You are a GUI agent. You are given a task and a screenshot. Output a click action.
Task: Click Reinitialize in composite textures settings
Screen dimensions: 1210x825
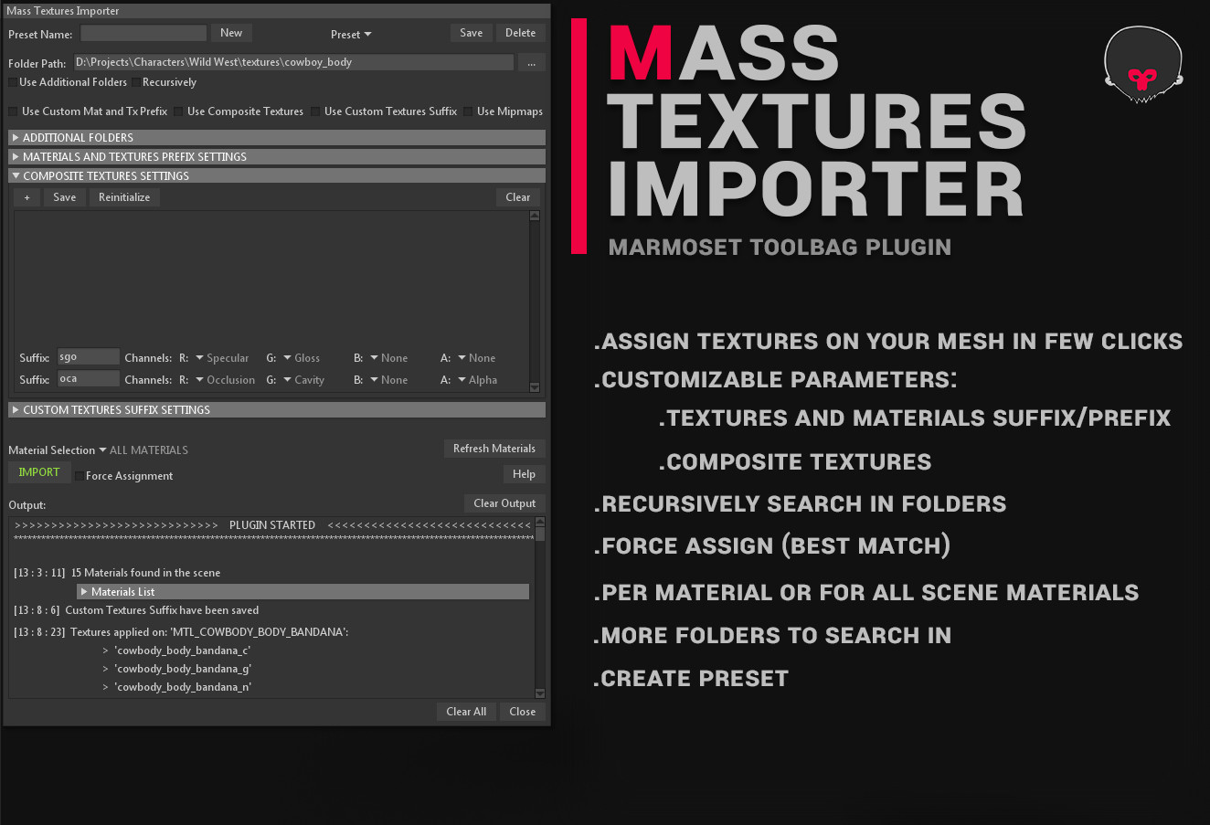122,196
